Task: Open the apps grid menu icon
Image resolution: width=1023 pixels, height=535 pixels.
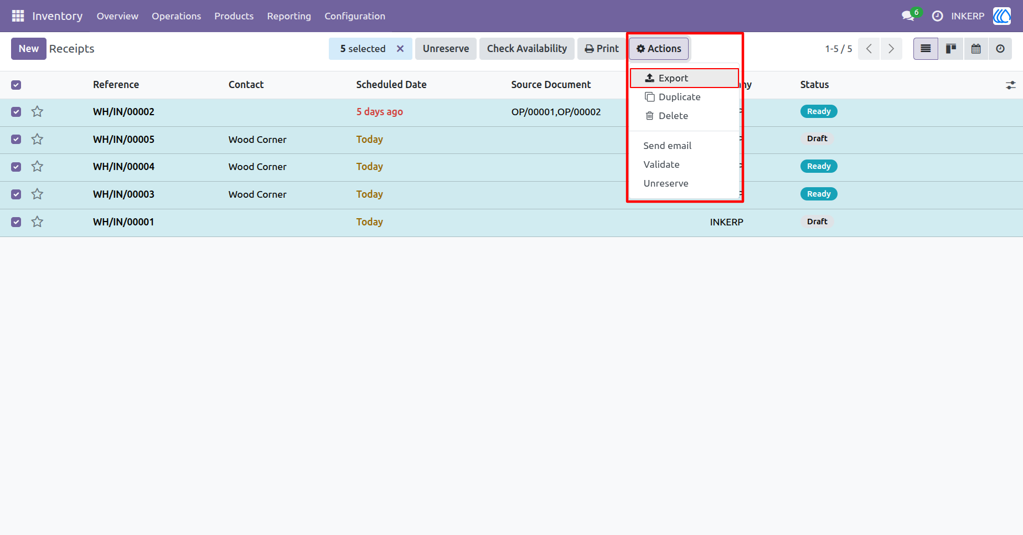Action: (x=18, y=16)
